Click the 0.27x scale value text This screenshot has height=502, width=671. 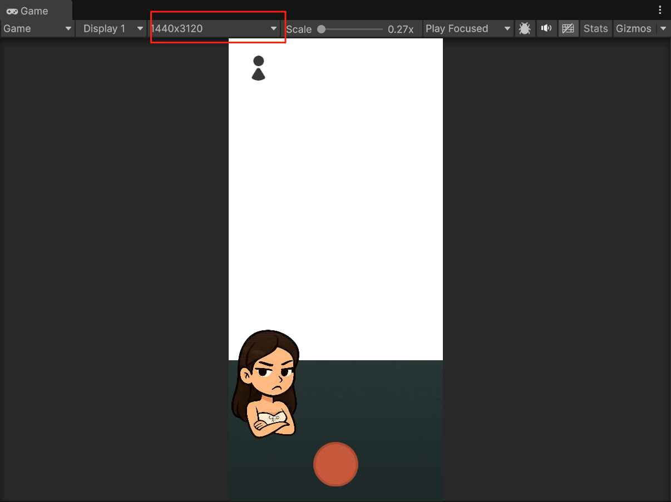tap(401, 29)
